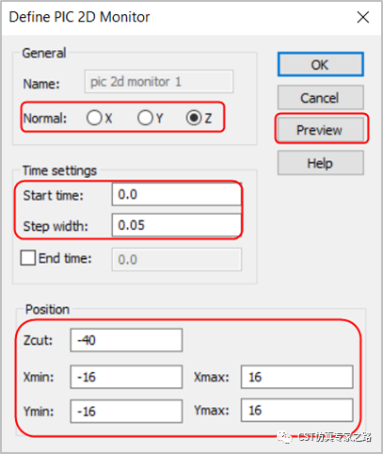
Task: Select the X normal radio button
Action: [94, 118]
